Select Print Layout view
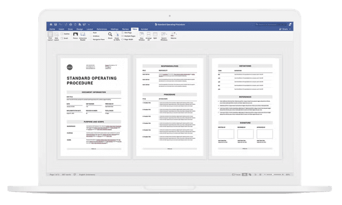Viewport: 342px width, 205px height. pos(50,36)
